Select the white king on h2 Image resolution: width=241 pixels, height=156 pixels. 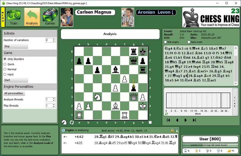(x=143, y=106)
